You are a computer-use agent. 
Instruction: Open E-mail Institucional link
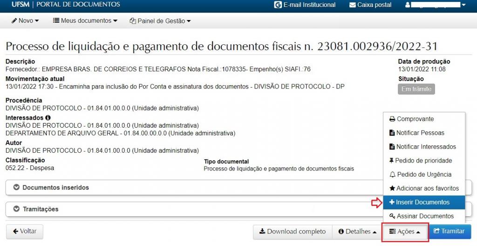point(306,5)
